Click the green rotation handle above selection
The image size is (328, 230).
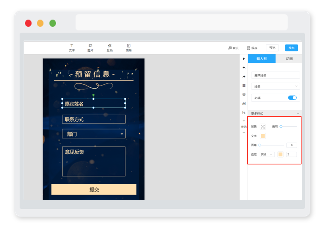coord(93,95)
